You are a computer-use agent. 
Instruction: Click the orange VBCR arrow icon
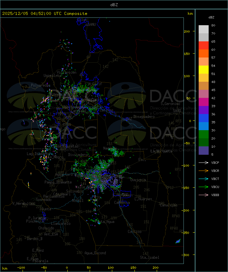click(x=203, y=171)
